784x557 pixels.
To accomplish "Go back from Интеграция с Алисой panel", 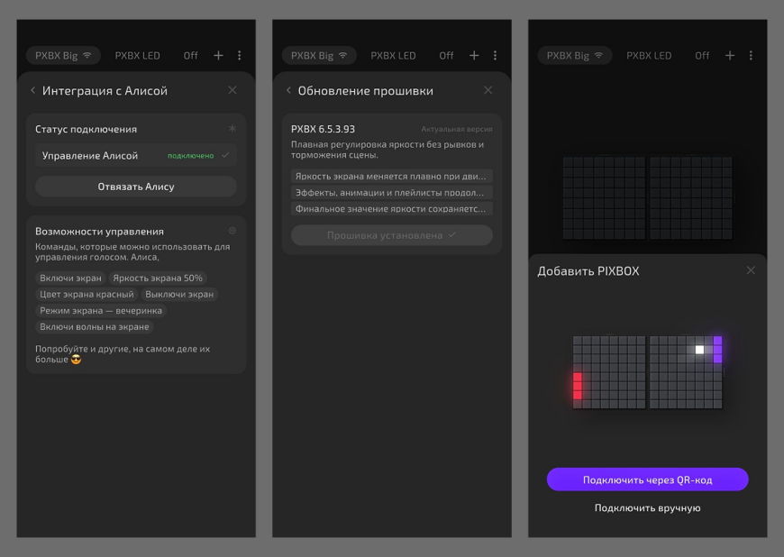I will point(33,90).
